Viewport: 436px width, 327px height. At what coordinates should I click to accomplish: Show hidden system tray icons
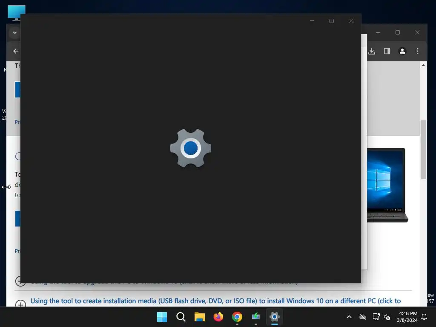click(x=349, y=317)
